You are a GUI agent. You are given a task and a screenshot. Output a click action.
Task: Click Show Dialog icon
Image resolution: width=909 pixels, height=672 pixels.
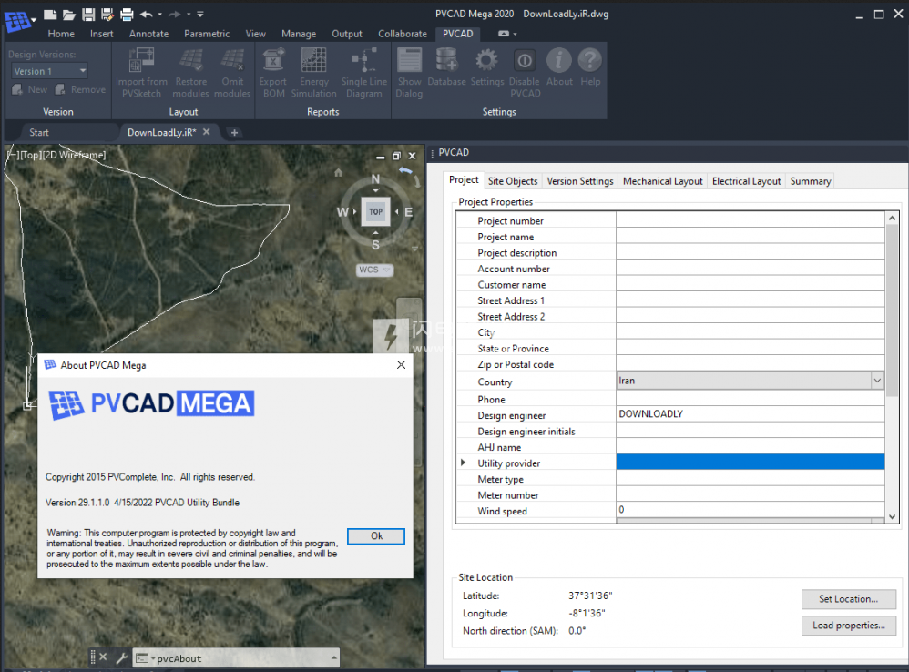[409, 60]
